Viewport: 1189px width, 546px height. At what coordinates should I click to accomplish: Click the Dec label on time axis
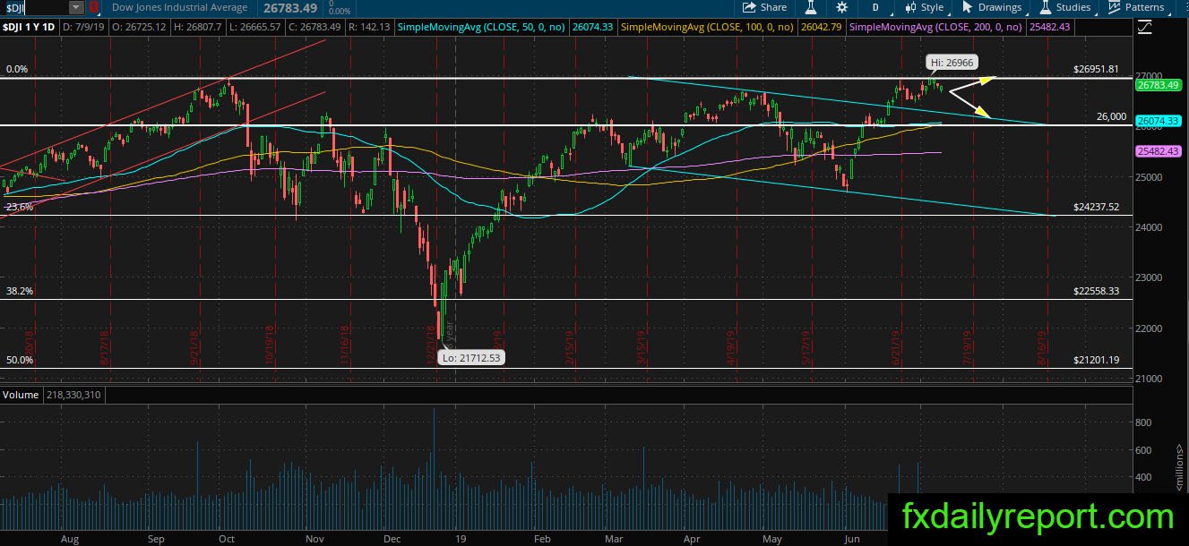[x=391, y=539]
